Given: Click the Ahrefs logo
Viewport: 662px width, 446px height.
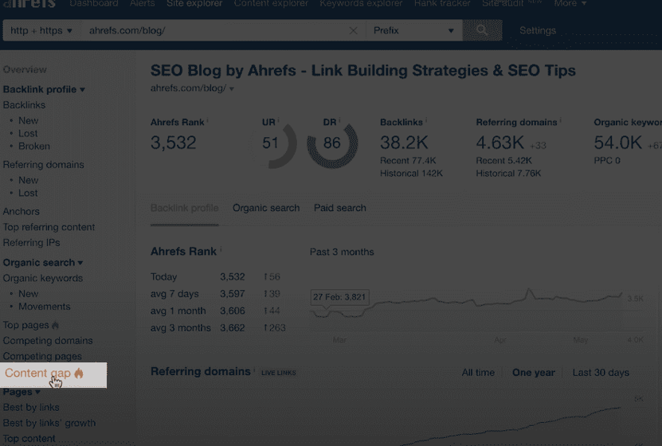Looking at the screenshot, I should [x=29, y=3].
